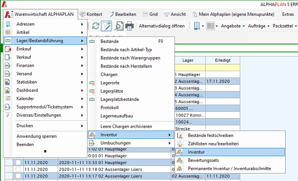Image resolution: width=298 pixels, height=181 pixels.
Task: Open dropdown arrow next to address book icon
Action: [203, 26]
